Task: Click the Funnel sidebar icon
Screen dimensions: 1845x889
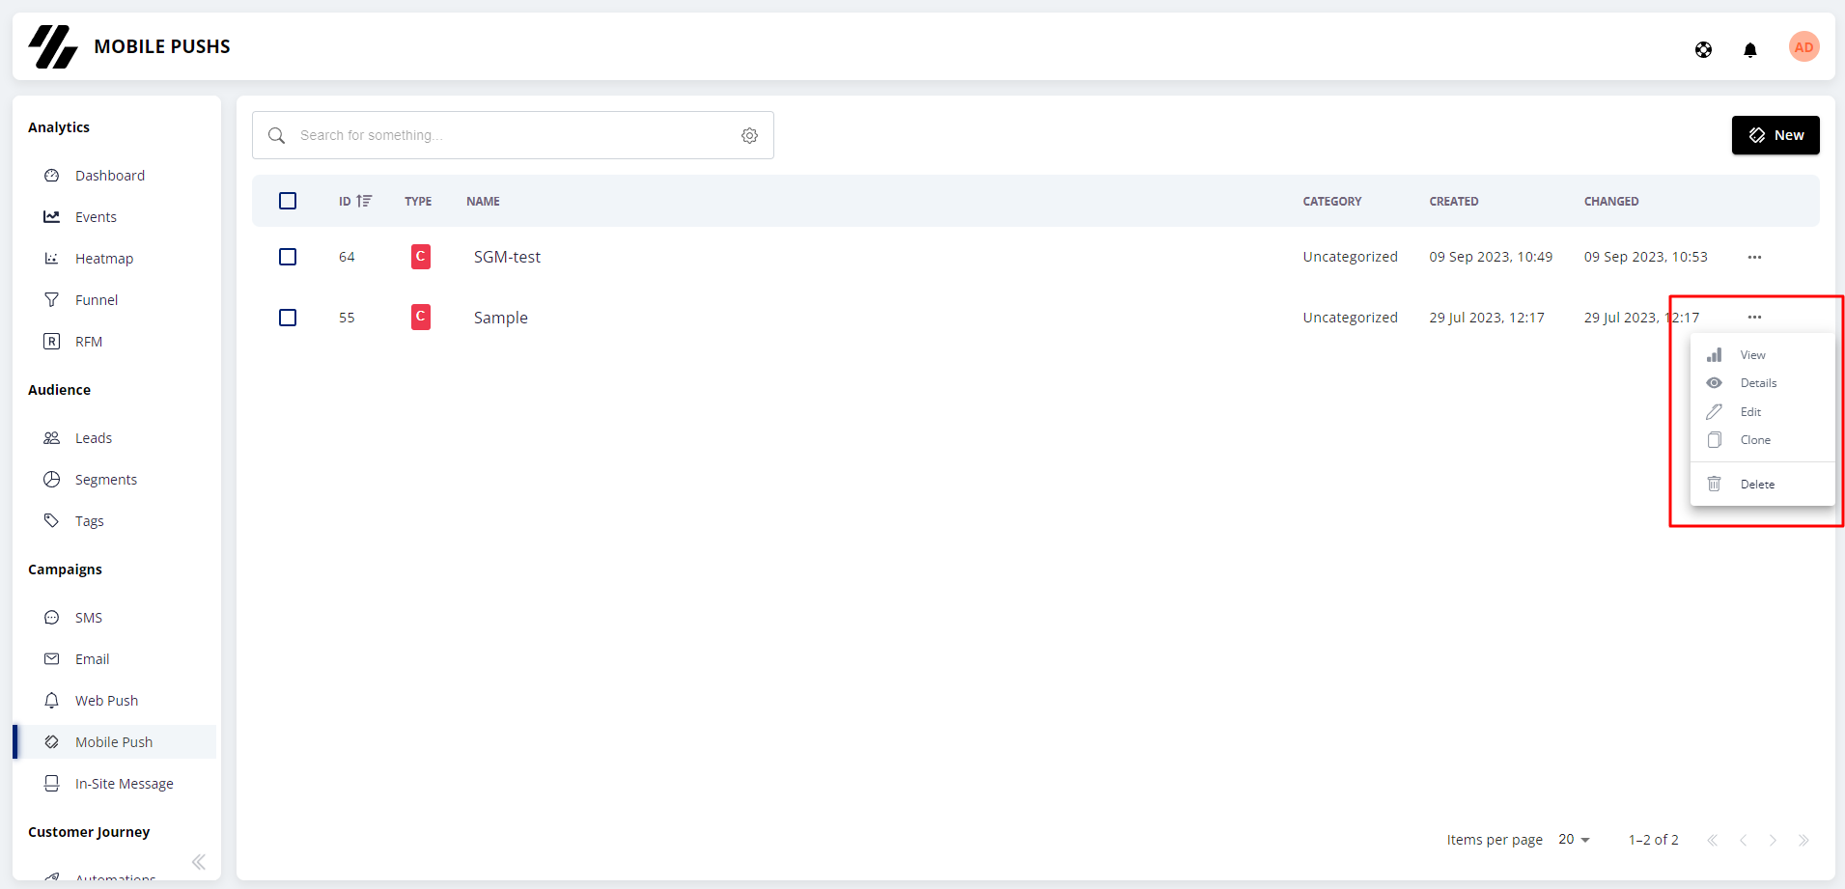Action: pyautogui.click(x=52, y=299)
